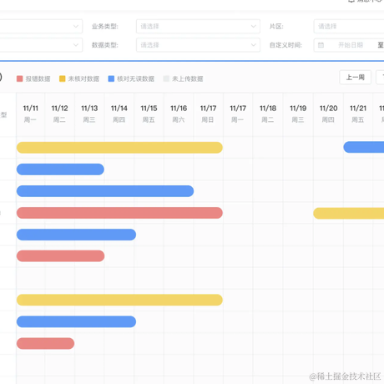Select the 11/15 周五 date column header
The width and height of the screenshot is (384, 384).
tap(149, 114)
